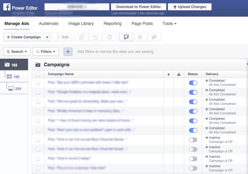
Task: Turn on the second Inactive campaign's status switch
Action: (x=193, y=149)
